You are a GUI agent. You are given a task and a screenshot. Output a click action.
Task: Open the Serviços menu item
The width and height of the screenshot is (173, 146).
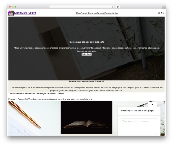coord(109,13)
